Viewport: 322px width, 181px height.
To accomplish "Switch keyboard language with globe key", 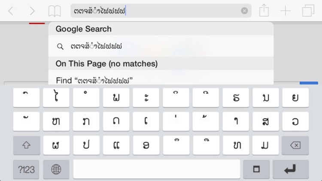I will coord(56,169).
